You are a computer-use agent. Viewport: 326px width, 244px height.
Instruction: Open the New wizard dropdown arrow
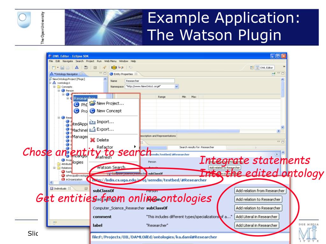tap(58, 67)
